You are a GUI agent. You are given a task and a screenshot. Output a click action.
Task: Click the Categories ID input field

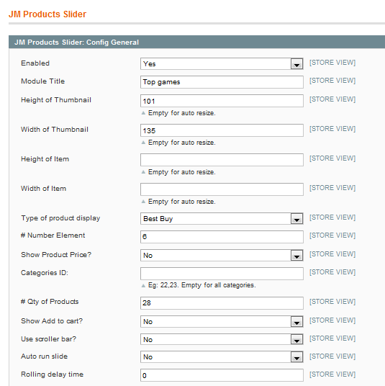coord(222,274)
